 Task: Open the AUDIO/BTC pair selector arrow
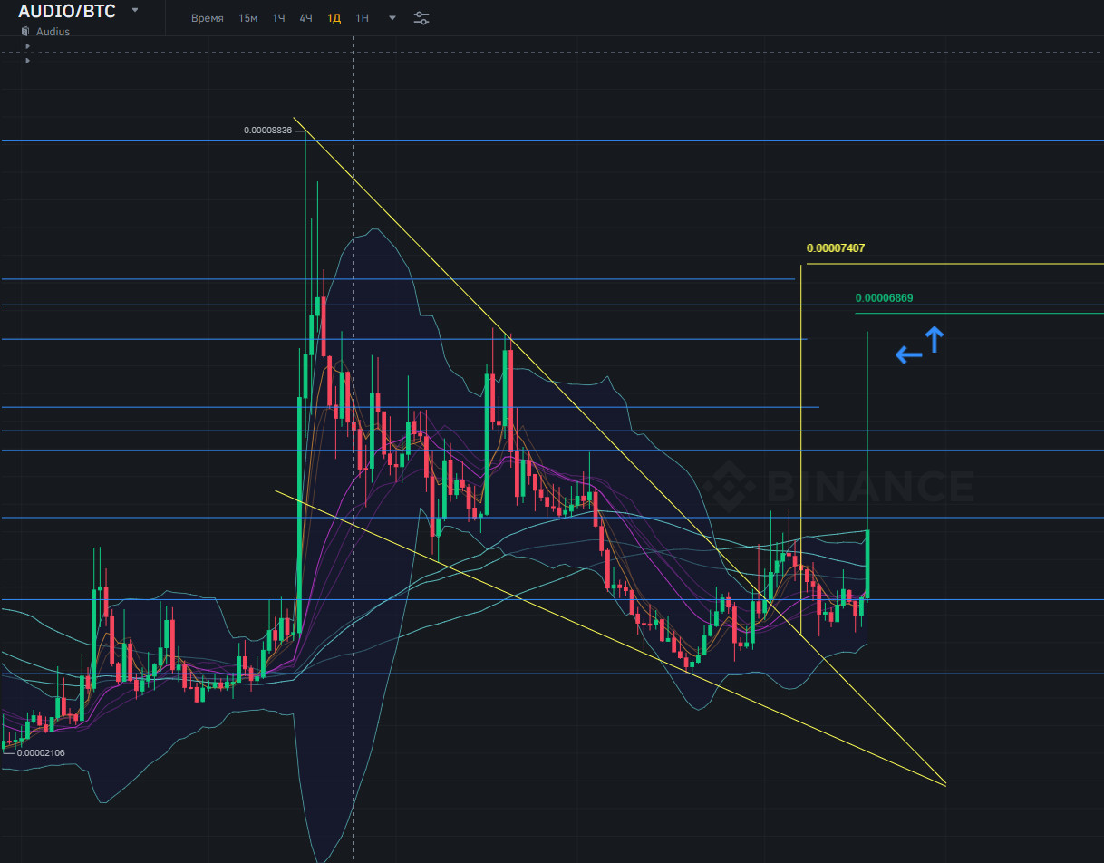pyautogui.click(x=135, y=10)
